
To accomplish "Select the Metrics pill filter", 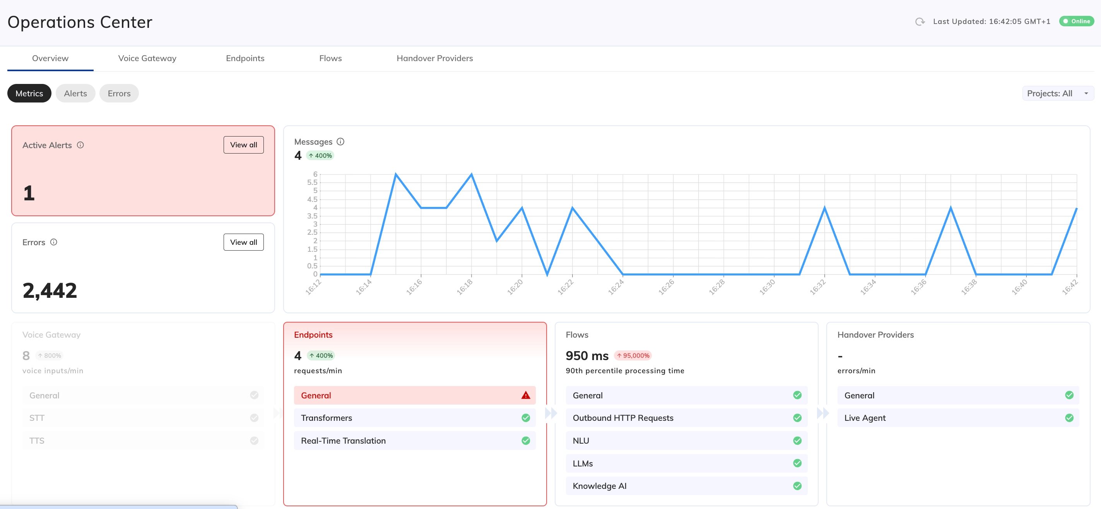I will 29,93.
